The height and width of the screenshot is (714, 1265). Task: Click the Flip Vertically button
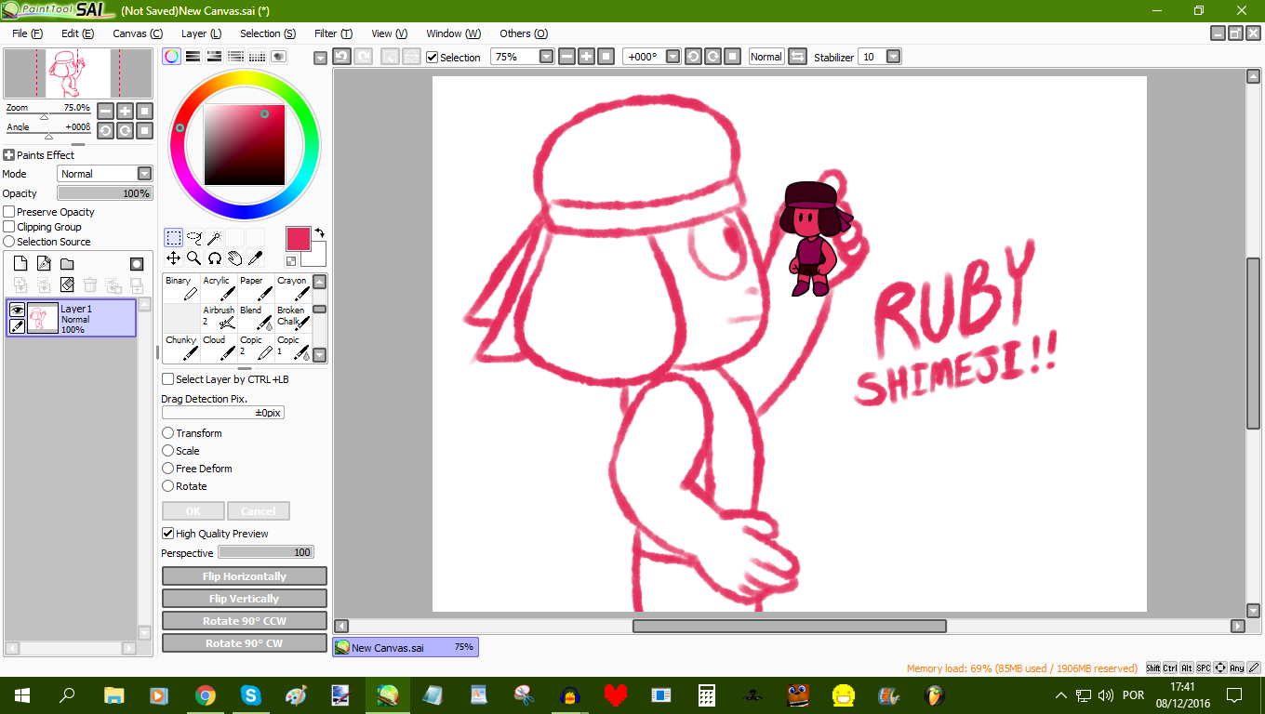coord(245,599)
